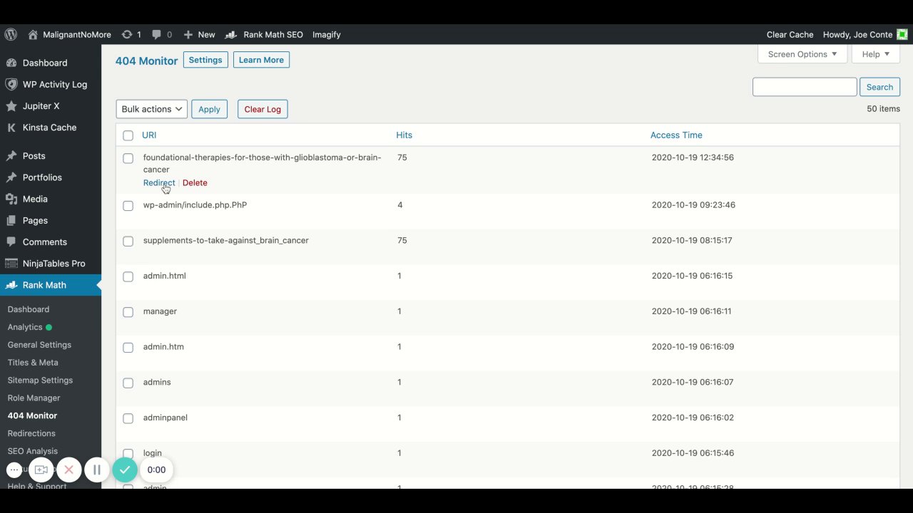Check the wp-admin/include.php.PhP row checkbox

[x=128, y=206]
